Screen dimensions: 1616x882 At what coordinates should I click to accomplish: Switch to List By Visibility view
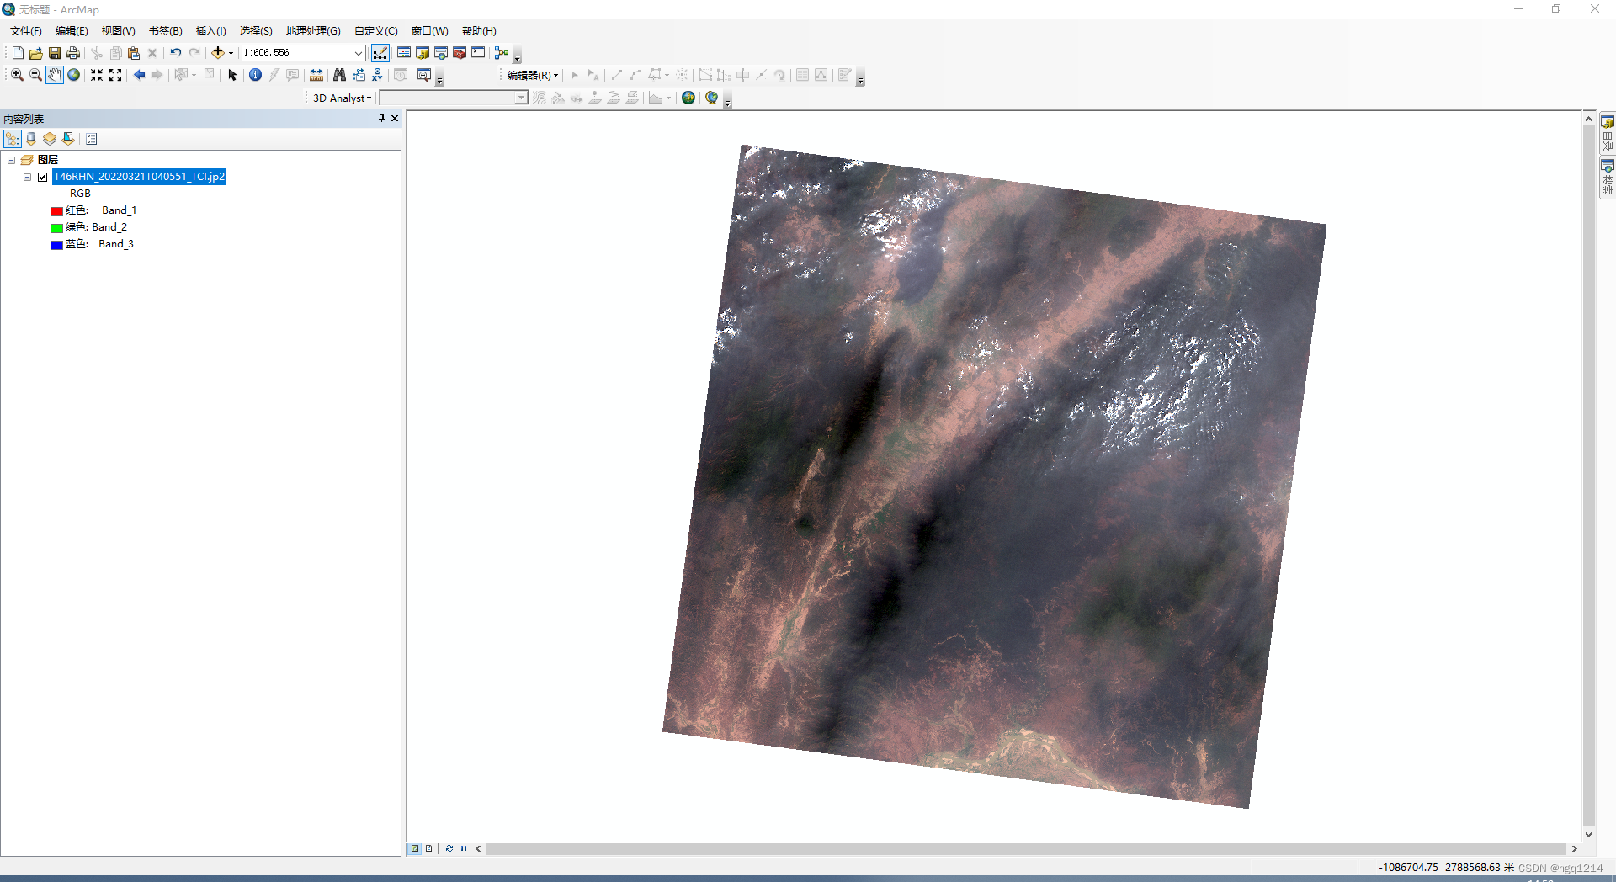50,139
